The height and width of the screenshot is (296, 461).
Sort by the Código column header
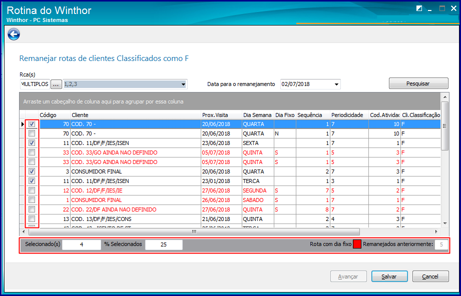click(55, 115)
